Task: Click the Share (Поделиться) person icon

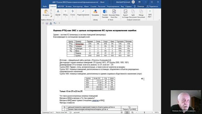Action: [x=147, y=6]
